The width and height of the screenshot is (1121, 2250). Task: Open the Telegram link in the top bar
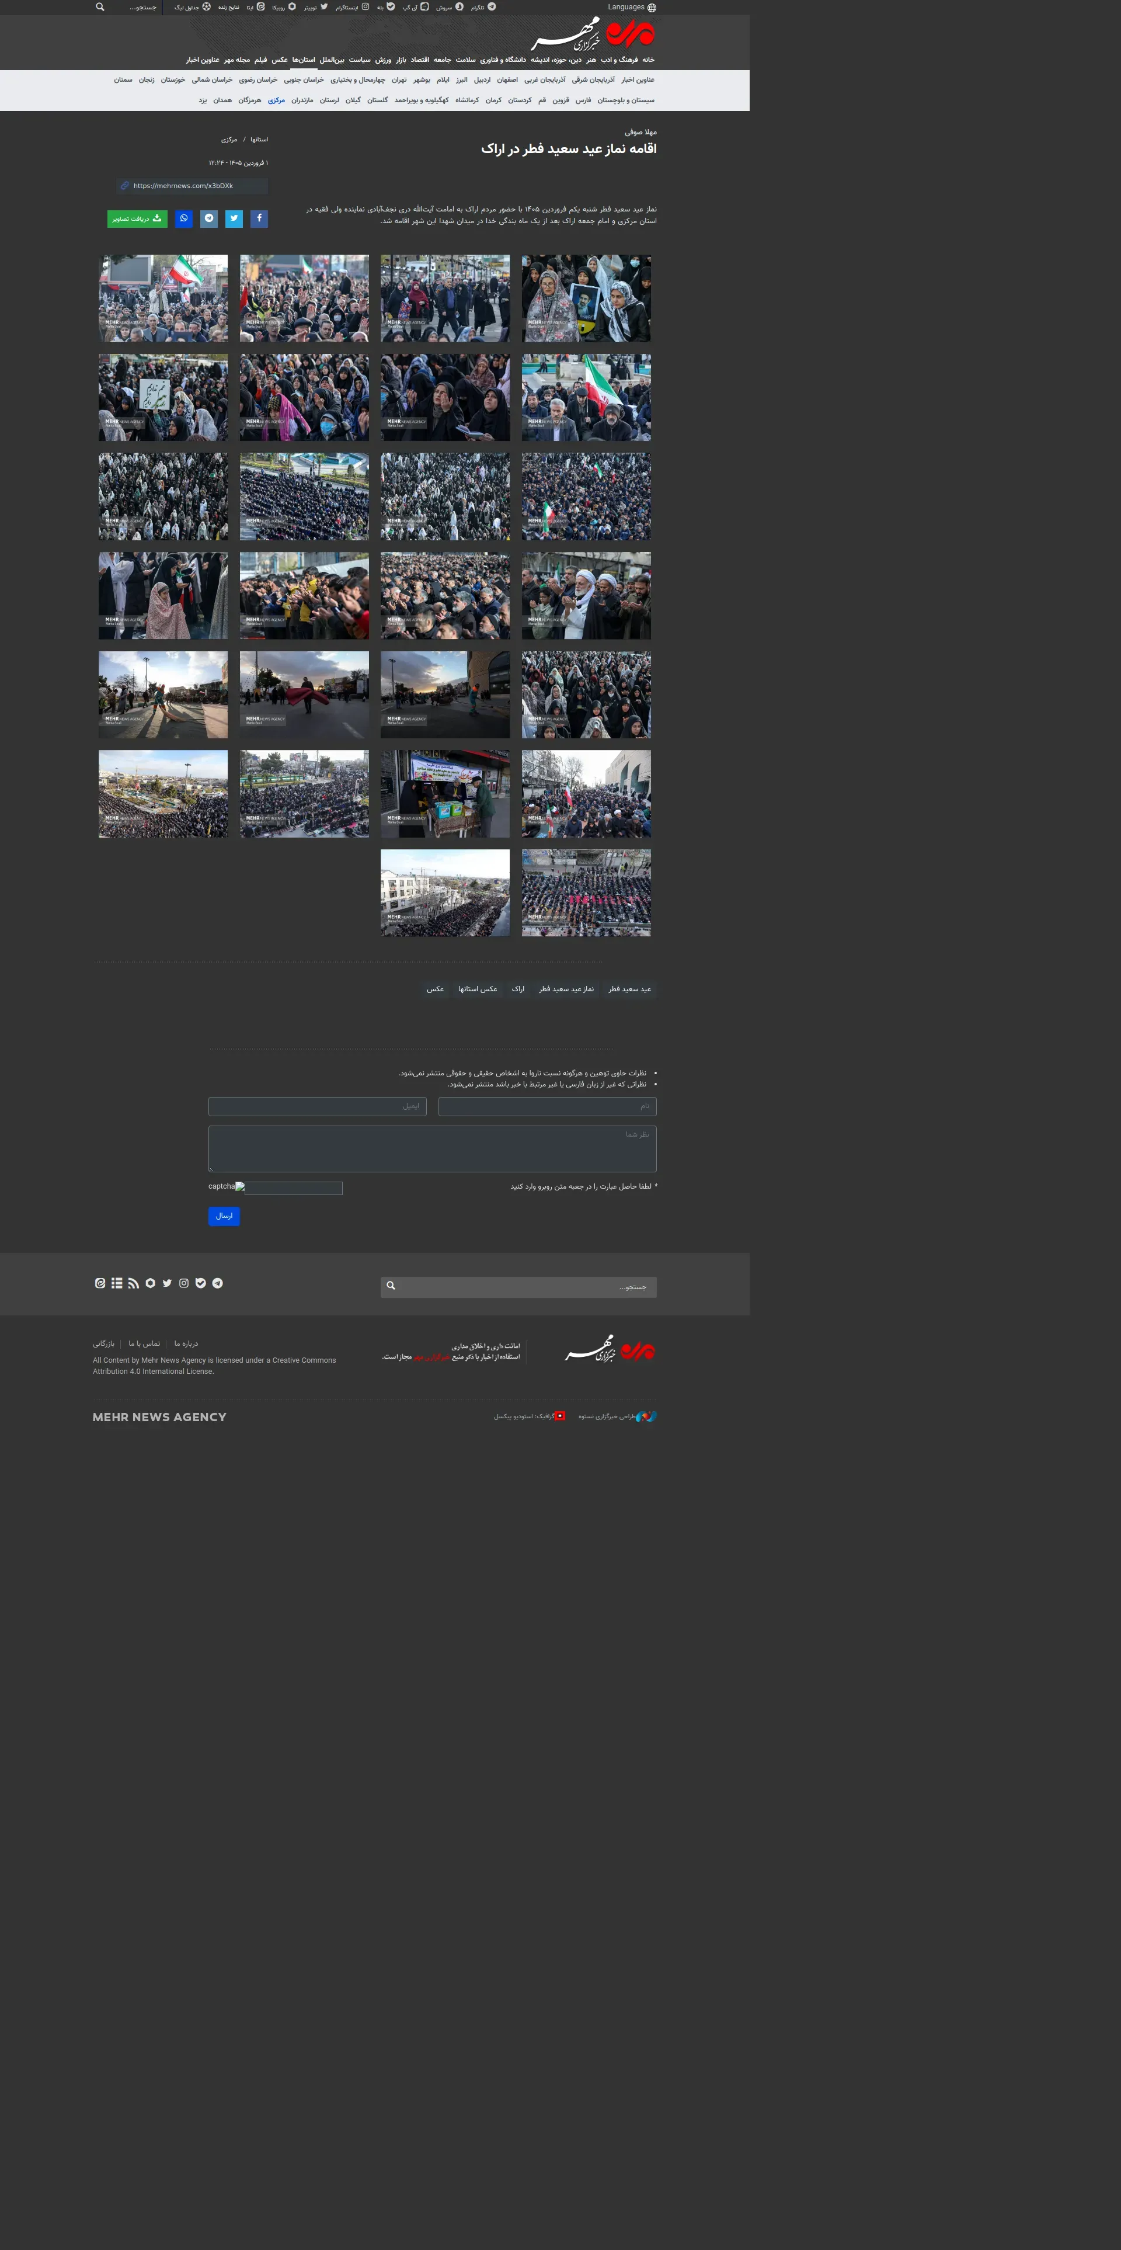[483, 7]
